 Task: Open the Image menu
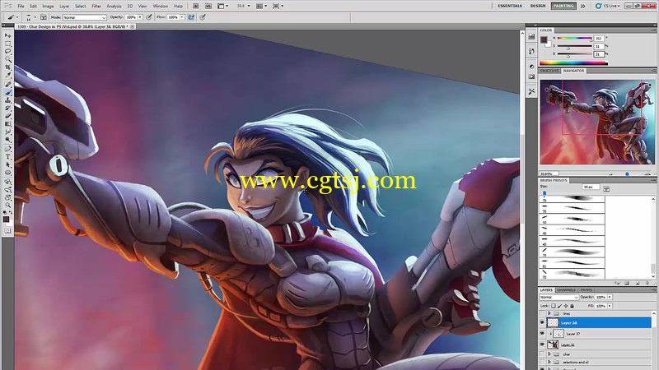tap(48, 7)
